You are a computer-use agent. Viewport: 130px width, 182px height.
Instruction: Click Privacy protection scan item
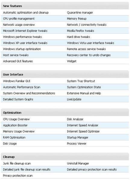(18, 176)
